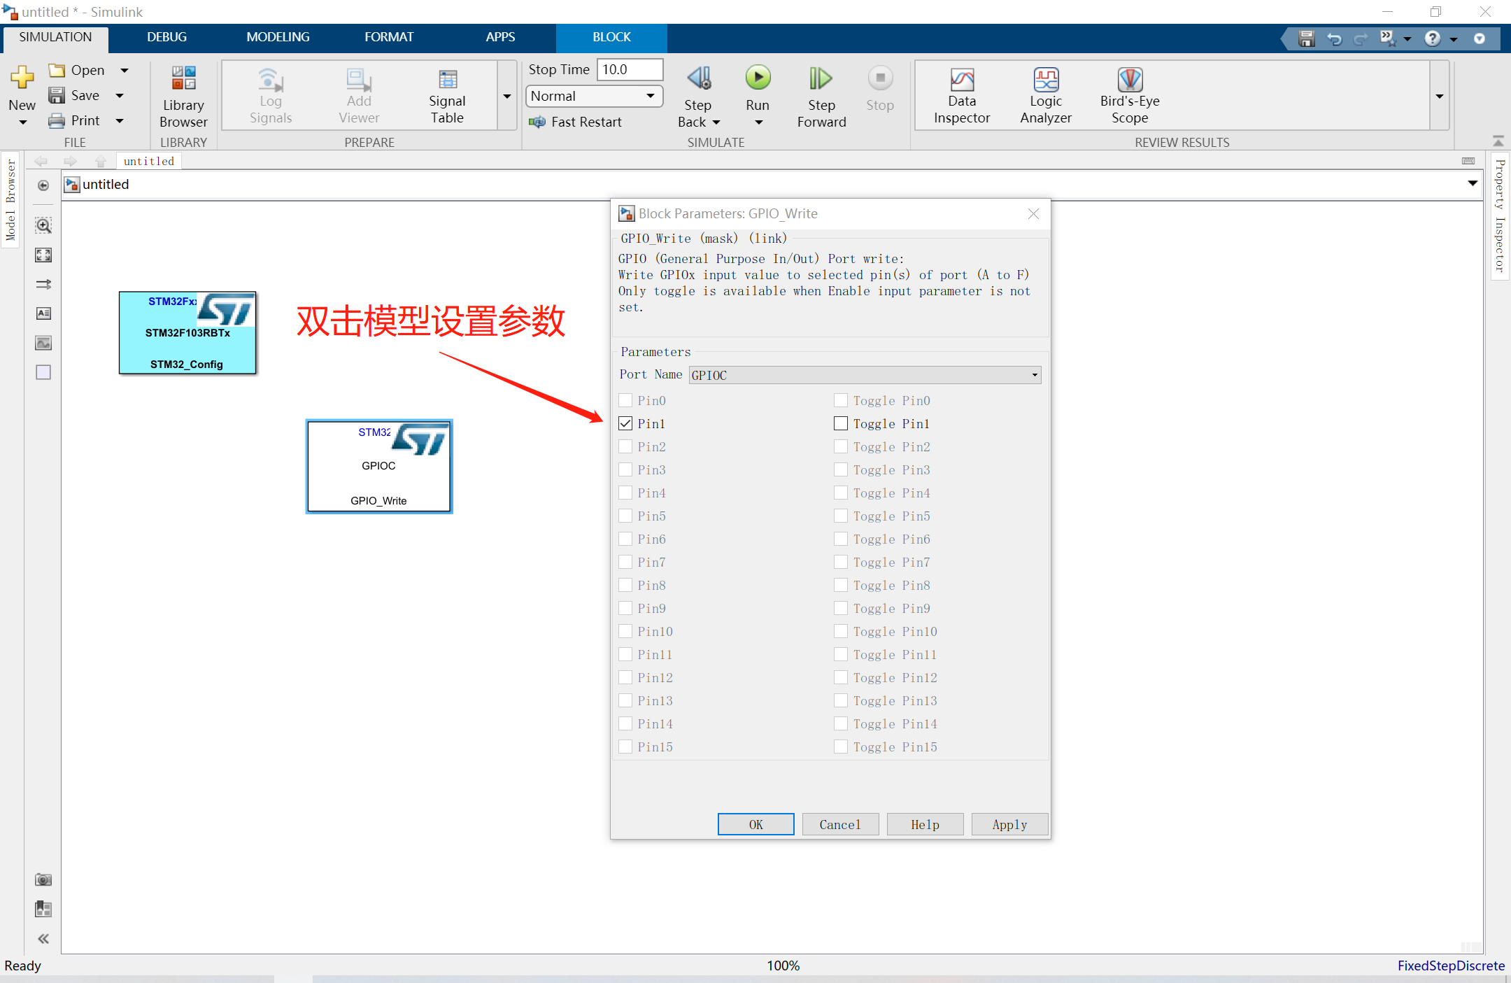Open the Library Browser
The width and height of the screenshot is (1511, 983).
pos(183,96)
